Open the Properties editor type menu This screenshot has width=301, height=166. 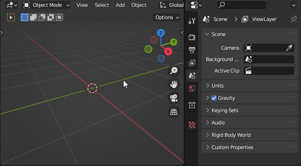click(x=196, y=5)
